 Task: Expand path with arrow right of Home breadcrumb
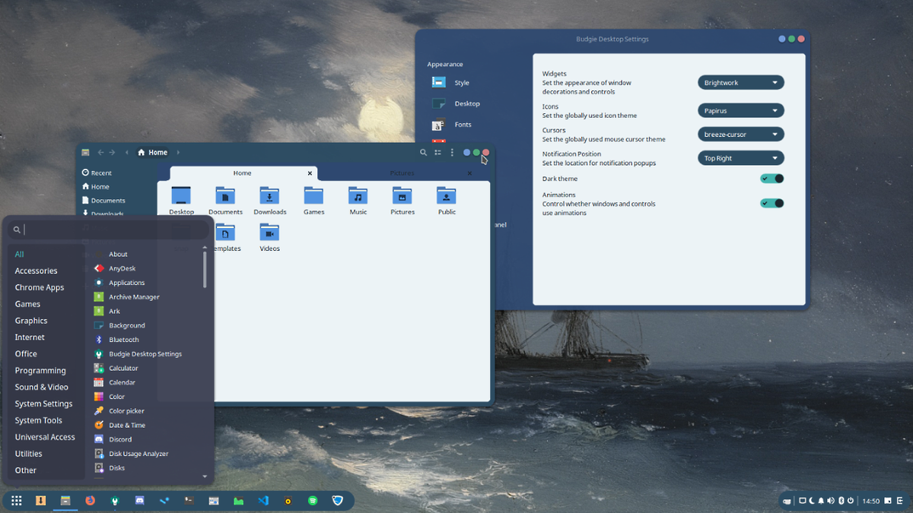(x=178, y=153)
